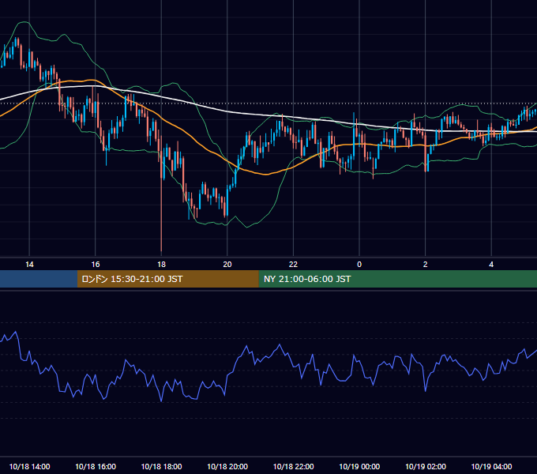Click the ロンドン 15:30-21:00 JST session bar
Image resolution: width=537 pixels, height=474 pixels.
167,279
